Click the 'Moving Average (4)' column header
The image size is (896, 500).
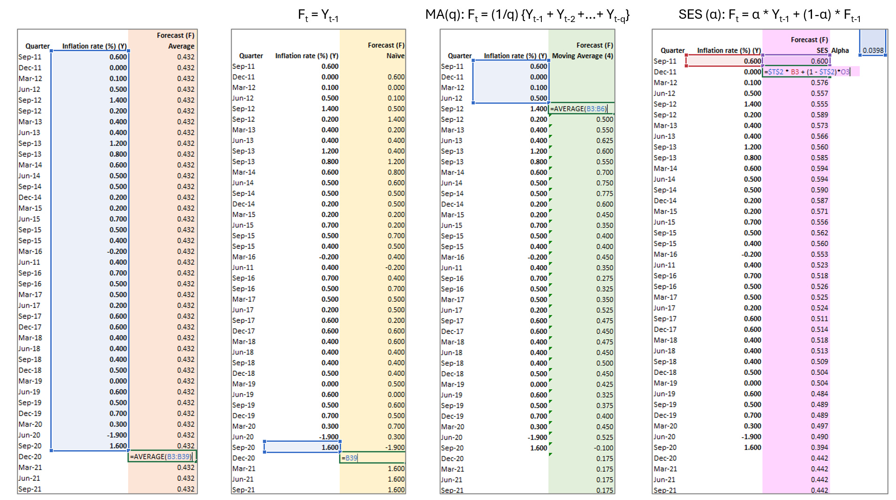point(582,56)
